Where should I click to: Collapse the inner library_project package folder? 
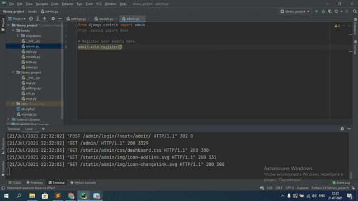(13, 72)
